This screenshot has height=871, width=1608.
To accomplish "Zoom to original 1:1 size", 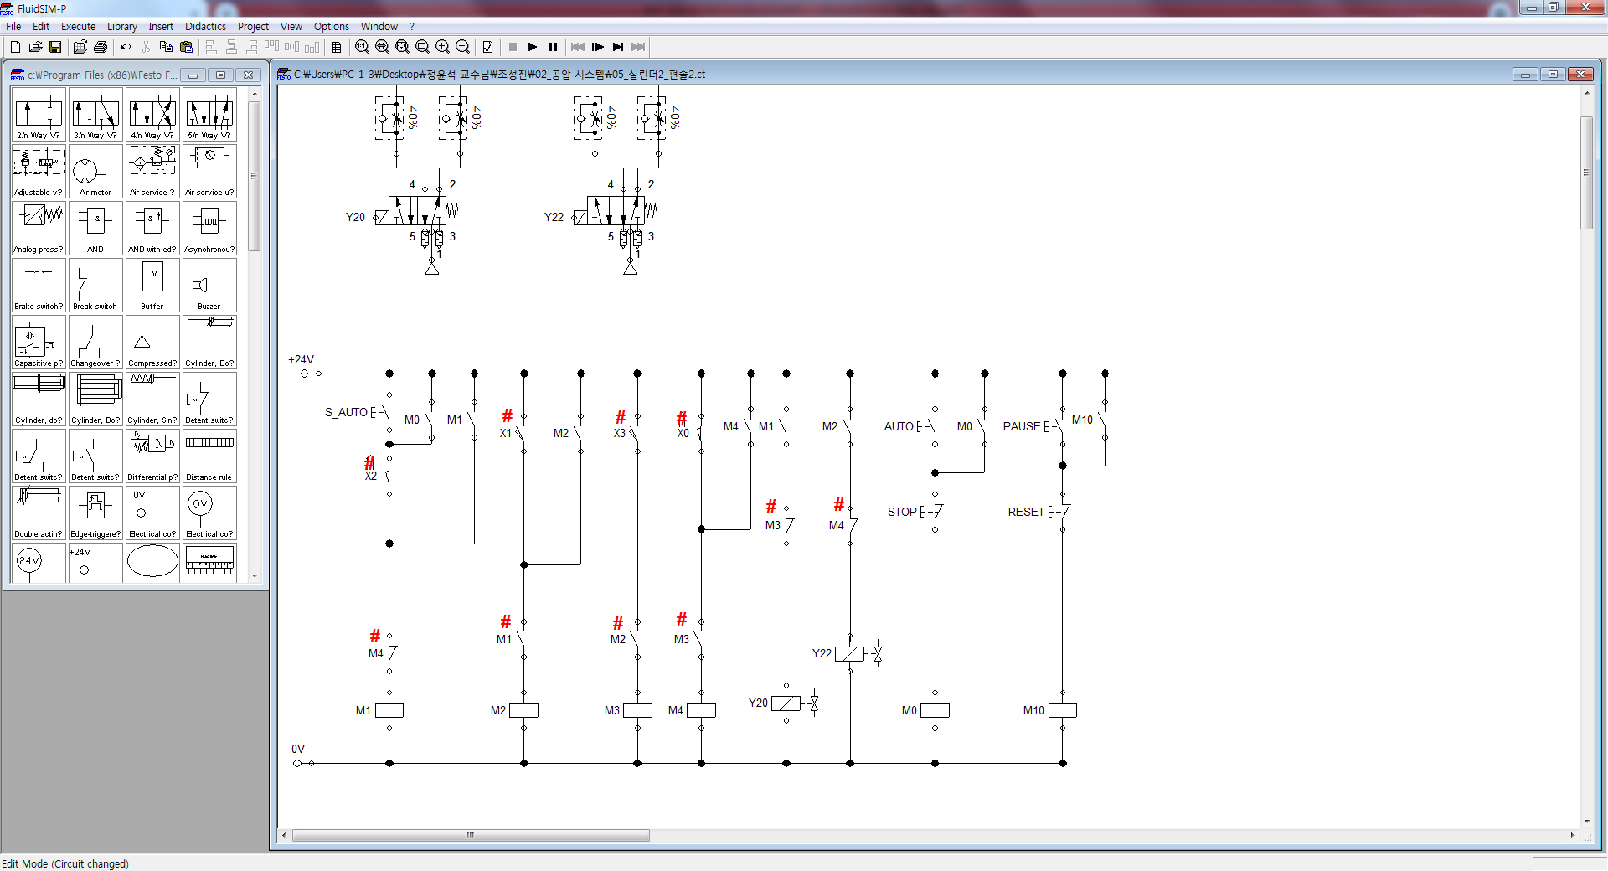I will [x=362, y=47].
